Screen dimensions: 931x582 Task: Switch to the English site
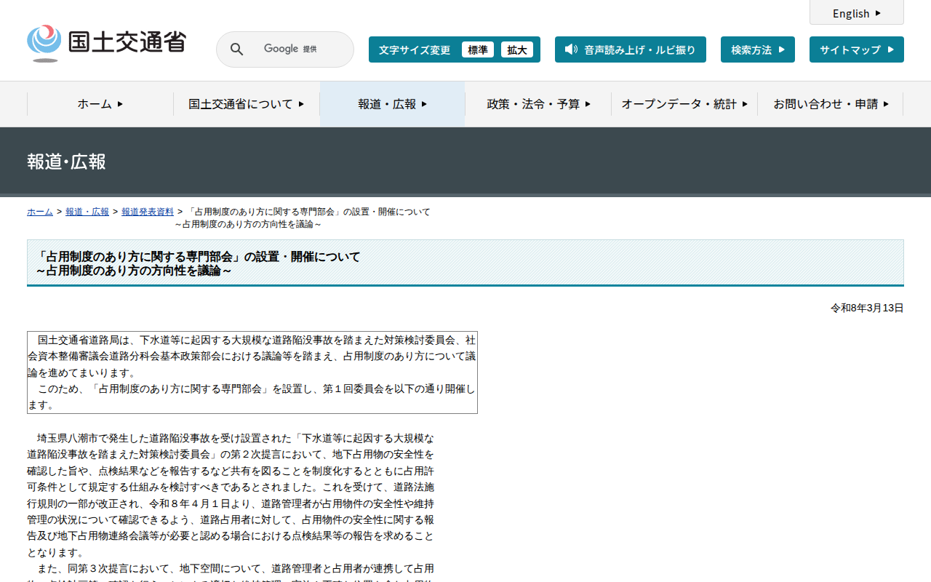(857, 13)
